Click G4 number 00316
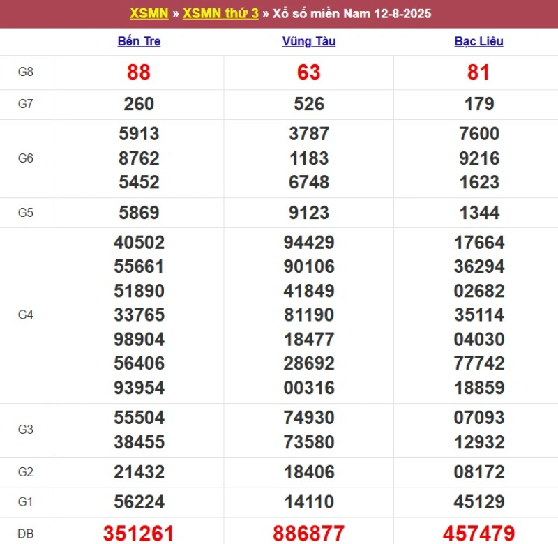The image size is (558, 544). [309, 388]
